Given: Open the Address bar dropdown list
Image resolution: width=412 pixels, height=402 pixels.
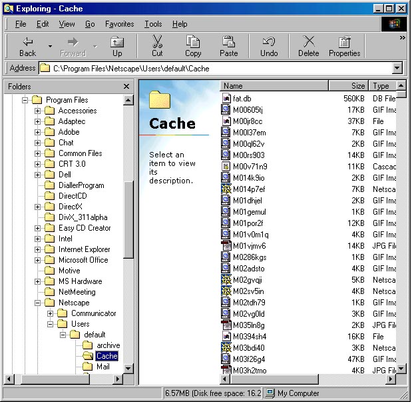Looking at the screenshot, I should pyautogui.click(x=397, y=69).
